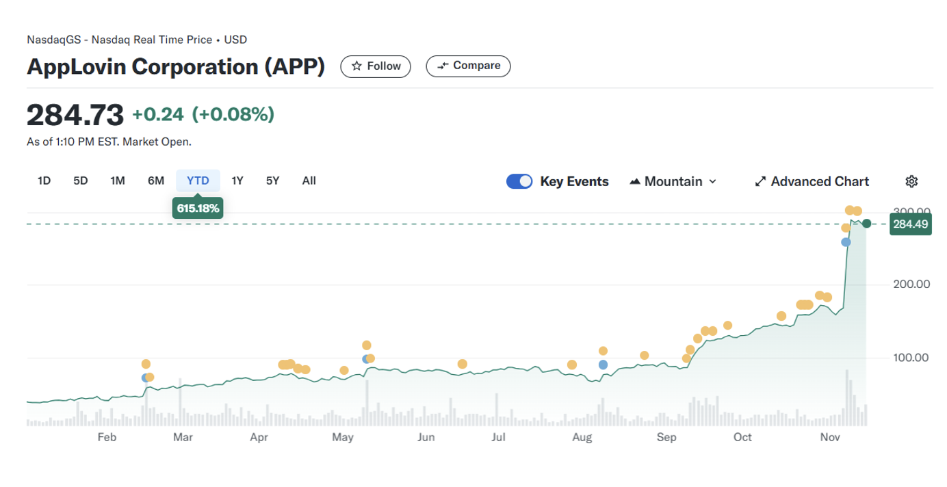This screenshot has width=947, height=487.
Task: Click the Feb x-axis label
Action: [107, 437]
